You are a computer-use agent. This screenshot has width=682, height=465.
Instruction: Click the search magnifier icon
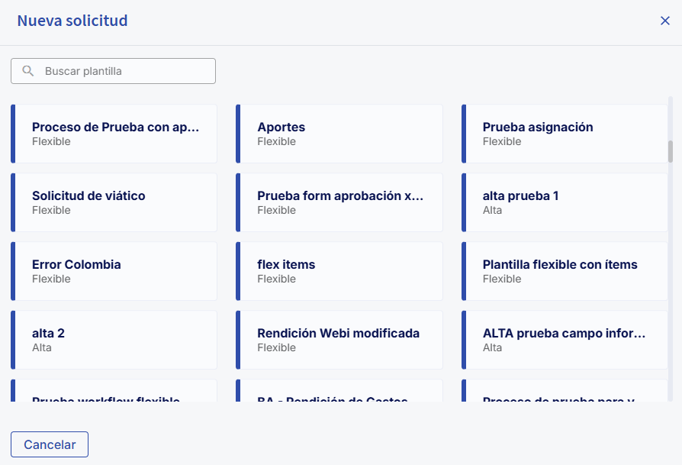click(x=28, y=71)
